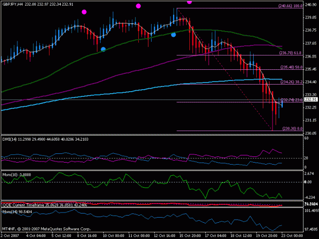
Task: Click the 240.90 price scale value
Action: [311, 5]
